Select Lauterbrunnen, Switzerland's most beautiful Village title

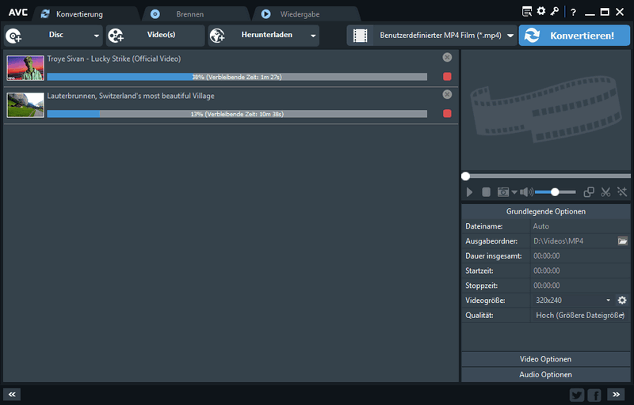pyautogui.click(x=131, y=96)
